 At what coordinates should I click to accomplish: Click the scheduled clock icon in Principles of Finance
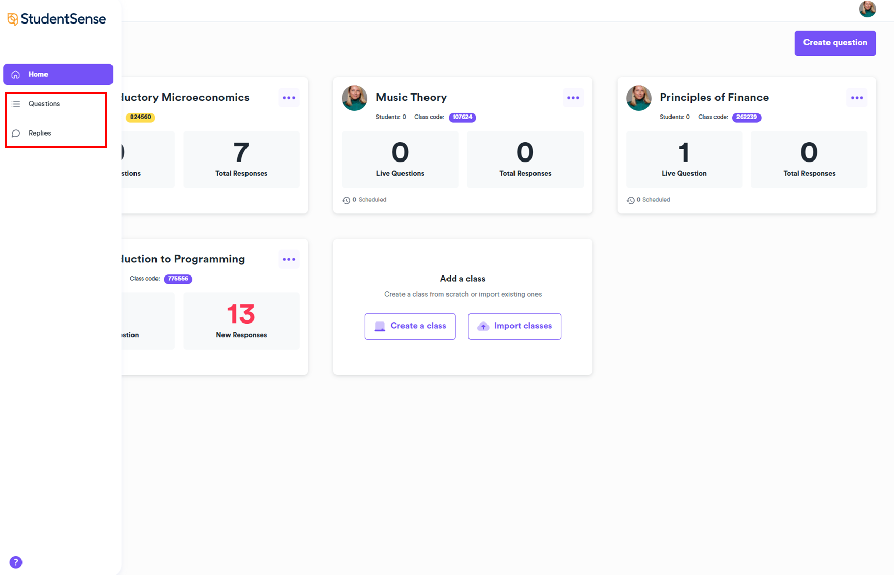630,200
